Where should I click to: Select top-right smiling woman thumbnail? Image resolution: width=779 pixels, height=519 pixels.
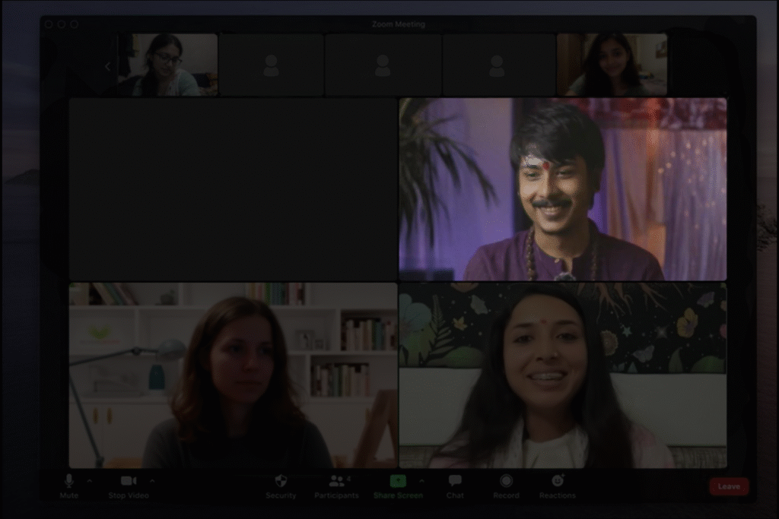pos(612,65)
